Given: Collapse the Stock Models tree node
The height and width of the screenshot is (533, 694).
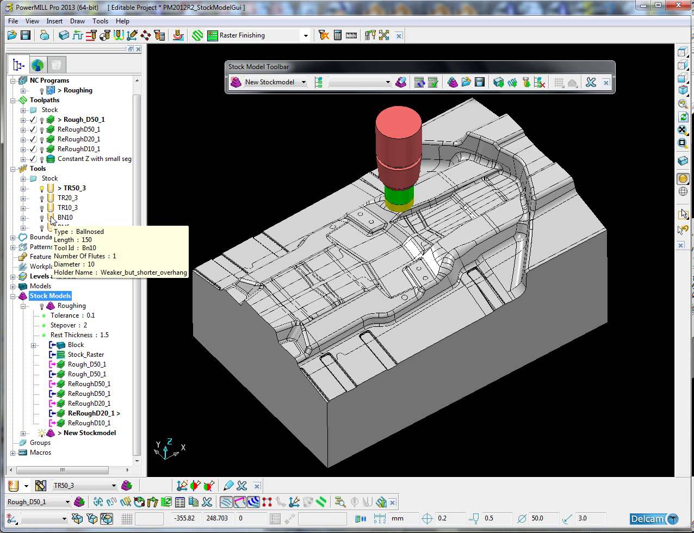Looking at the screenshot, I should [13, 296].
